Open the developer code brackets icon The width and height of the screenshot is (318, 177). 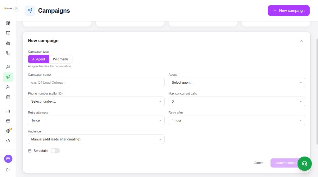click(8, 141)
